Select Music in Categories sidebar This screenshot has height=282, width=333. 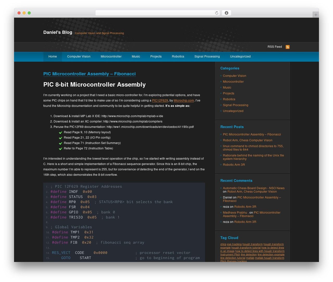tap(227, 88)
